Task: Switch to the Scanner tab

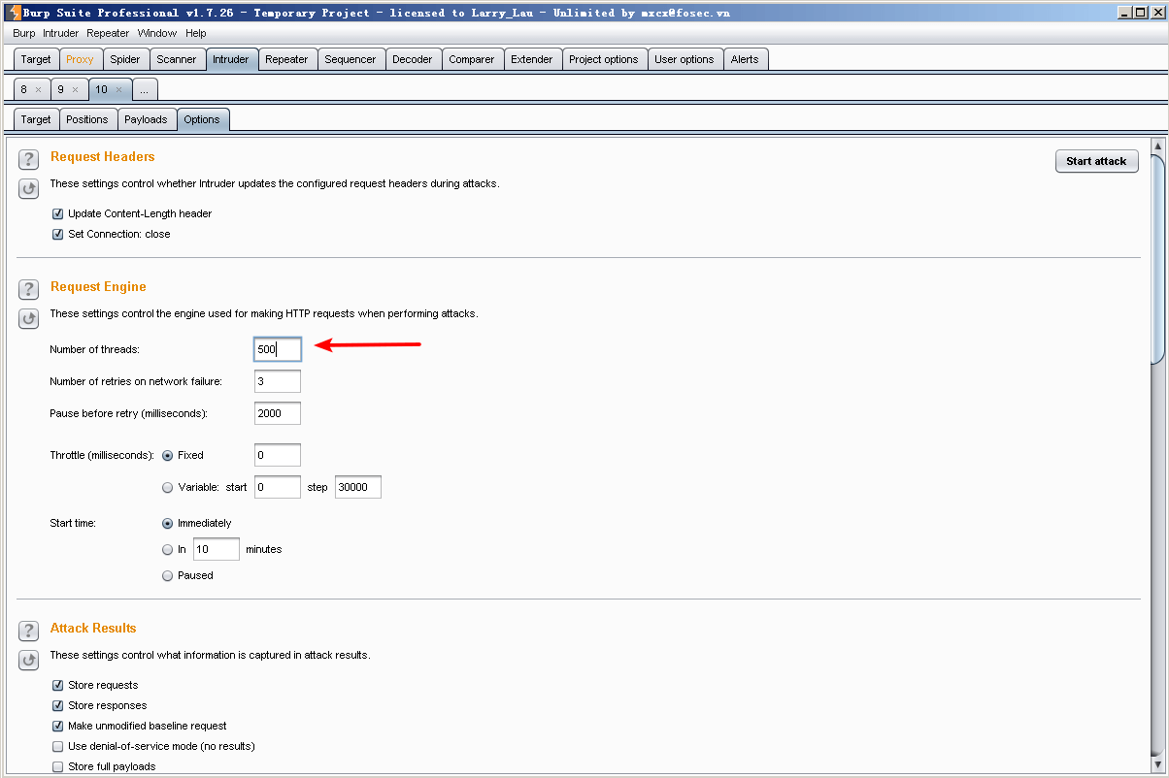Action: (x=177, y=59)
